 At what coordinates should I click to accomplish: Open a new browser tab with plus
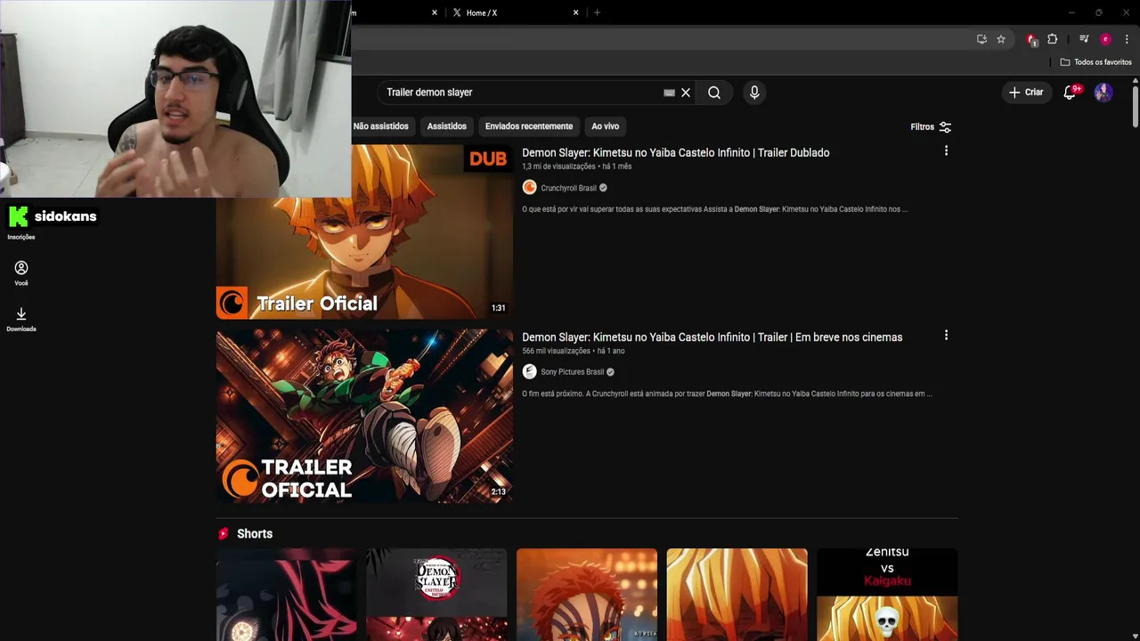pyautogui.click(x=597, y=12)
